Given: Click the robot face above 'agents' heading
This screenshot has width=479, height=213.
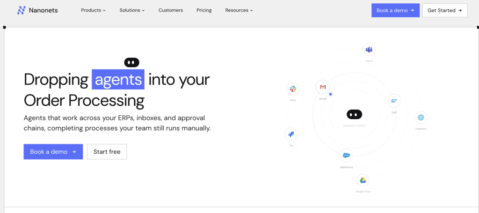Looking at the screenshot, I should pyautogui.click(x=131, y=62).
